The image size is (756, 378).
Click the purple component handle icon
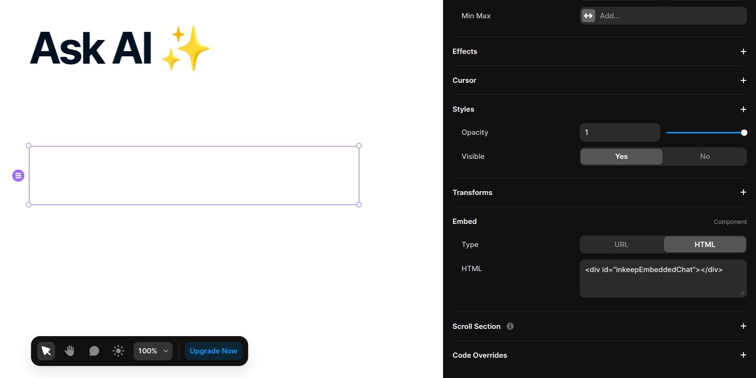[x=18, y=176]
